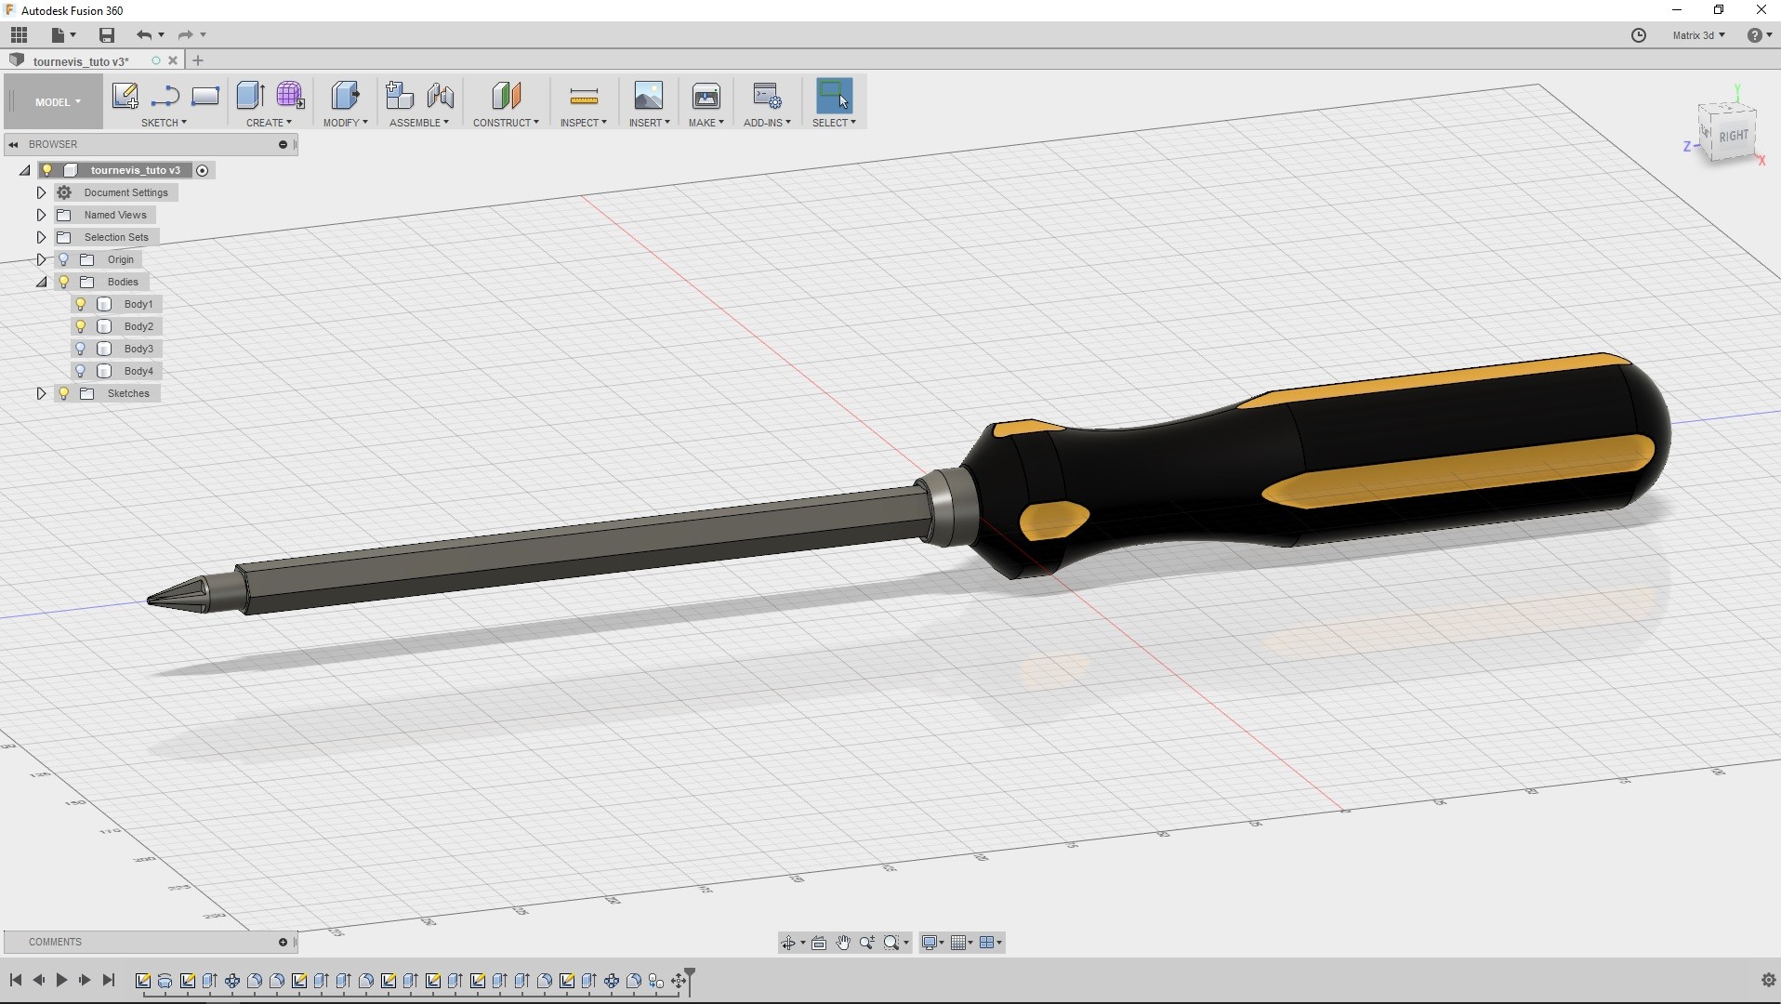Select the Line sketch tool
Screen dimensions: 1781x1004
tap(165, 96)
